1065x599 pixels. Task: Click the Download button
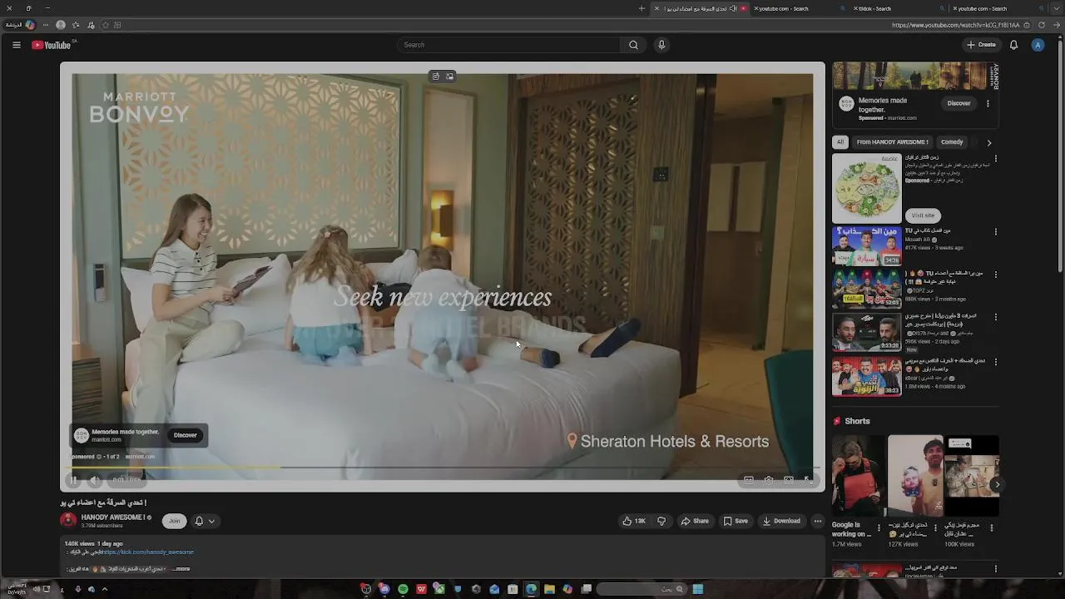(x=781, y=521)
